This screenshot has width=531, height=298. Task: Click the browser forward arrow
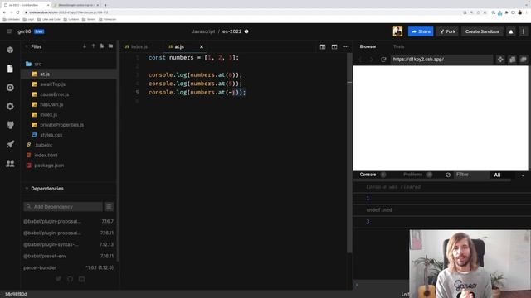[x=371, y=60]
